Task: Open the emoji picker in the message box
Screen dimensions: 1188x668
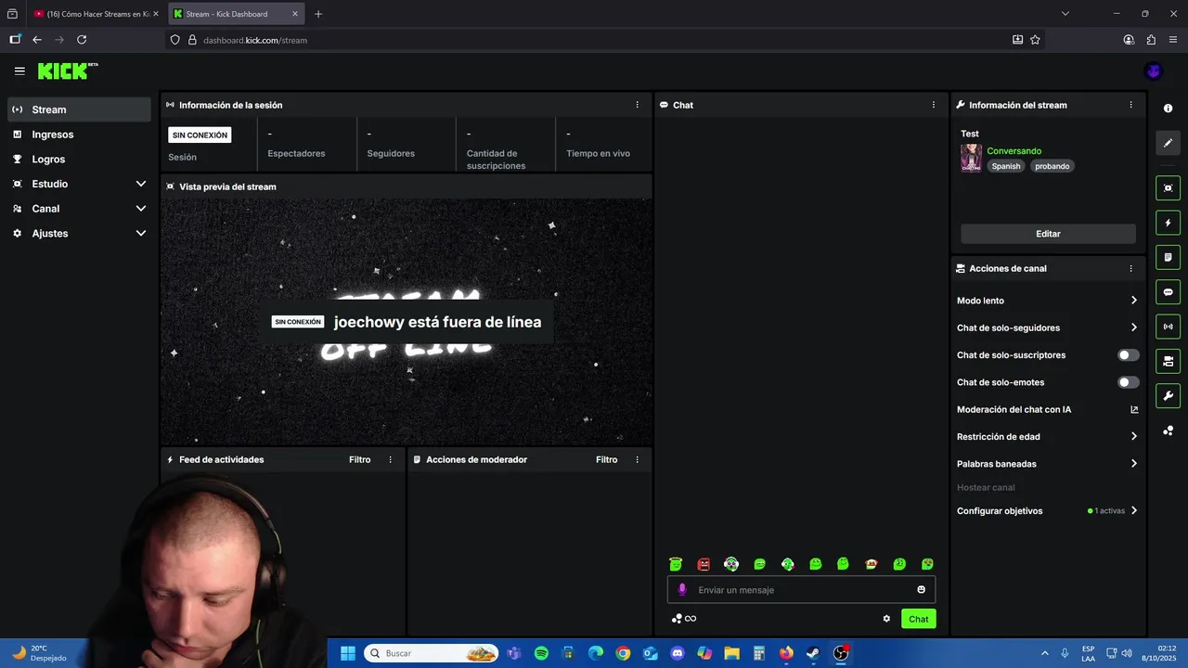Action: [921, 589]
